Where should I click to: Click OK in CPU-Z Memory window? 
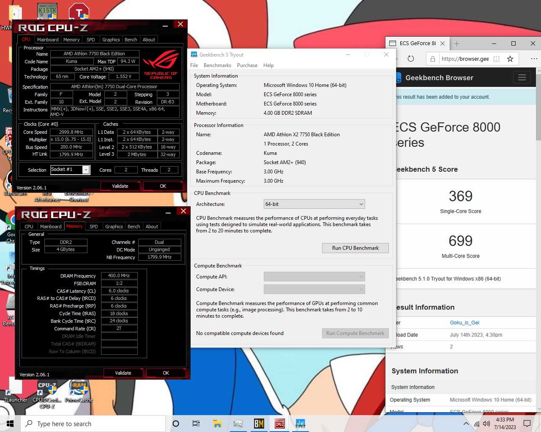coord(166,373)
